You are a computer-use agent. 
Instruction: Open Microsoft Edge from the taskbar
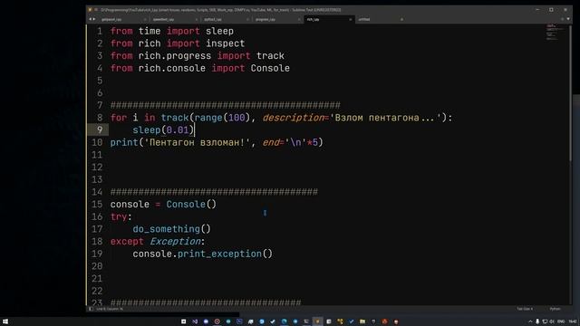click(x=284, y=321)
